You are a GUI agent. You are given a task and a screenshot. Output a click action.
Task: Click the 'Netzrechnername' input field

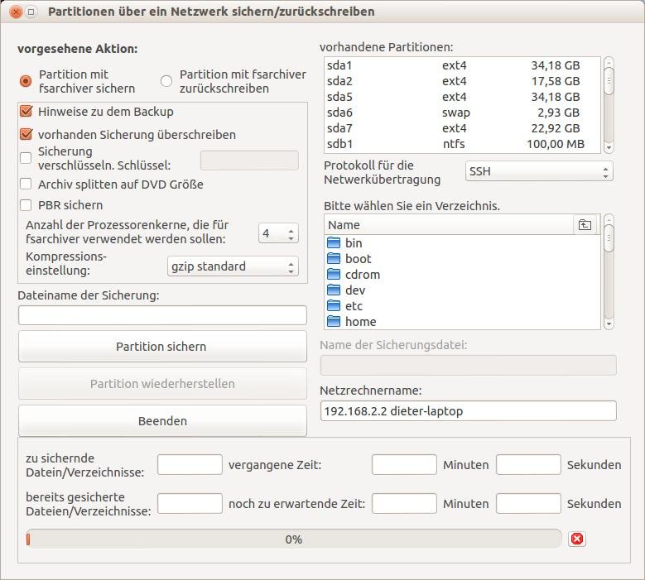tap(468, 410)
